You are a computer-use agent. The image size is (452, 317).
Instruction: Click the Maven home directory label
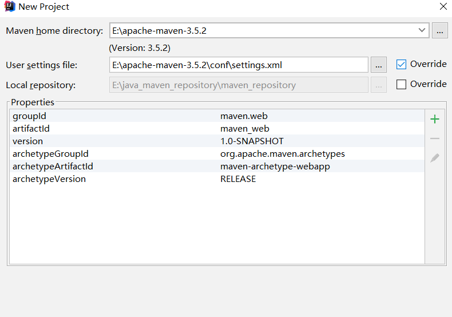pos(54,30)
